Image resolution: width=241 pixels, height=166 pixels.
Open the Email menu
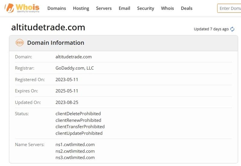[124, 8]
